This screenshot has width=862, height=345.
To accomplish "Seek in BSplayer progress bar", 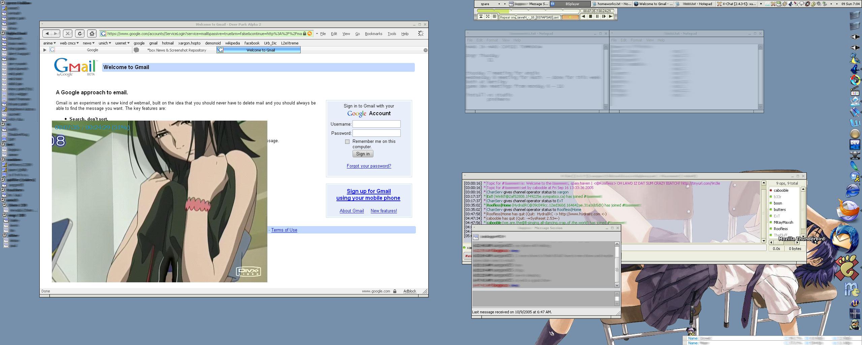I will point(529,11).
